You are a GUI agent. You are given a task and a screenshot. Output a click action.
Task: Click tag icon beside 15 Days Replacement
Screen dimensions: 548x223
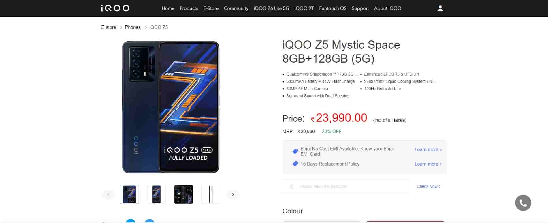[295, 164]
